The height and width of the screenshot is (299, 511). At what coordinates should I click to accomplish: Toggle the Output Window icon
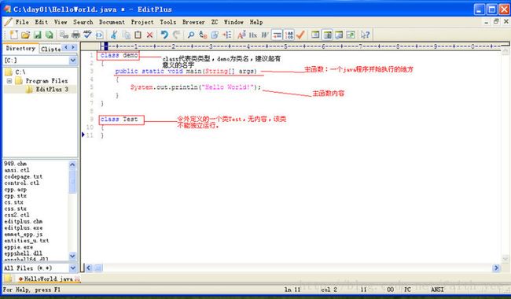tap(339, 35)
